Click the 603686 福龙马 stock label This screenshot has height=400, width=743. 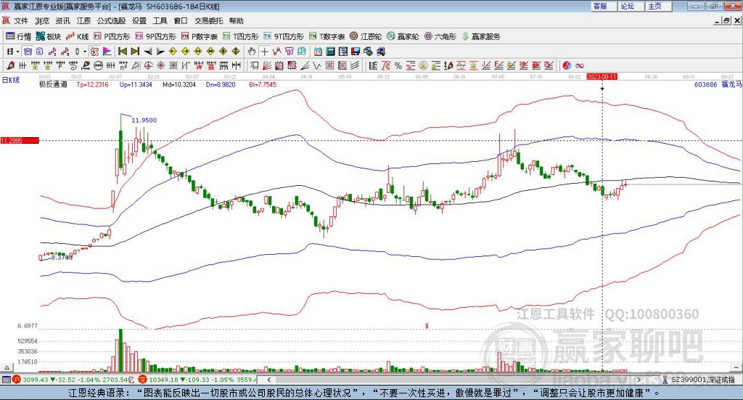[718, 84]
